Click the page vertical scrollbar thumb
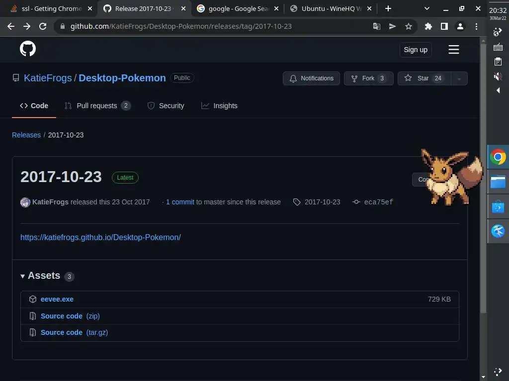The image size is (509, 381). [x=483, y=178]
